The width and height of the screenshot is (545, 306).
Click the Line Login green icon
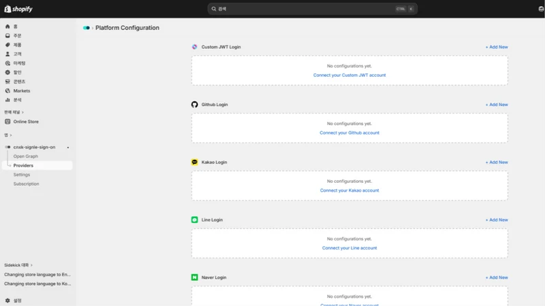tap(195, 220)
